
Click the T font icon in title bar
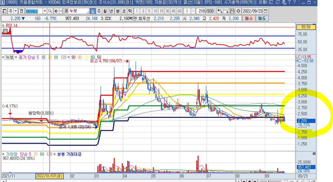click(x=289, y=3)
